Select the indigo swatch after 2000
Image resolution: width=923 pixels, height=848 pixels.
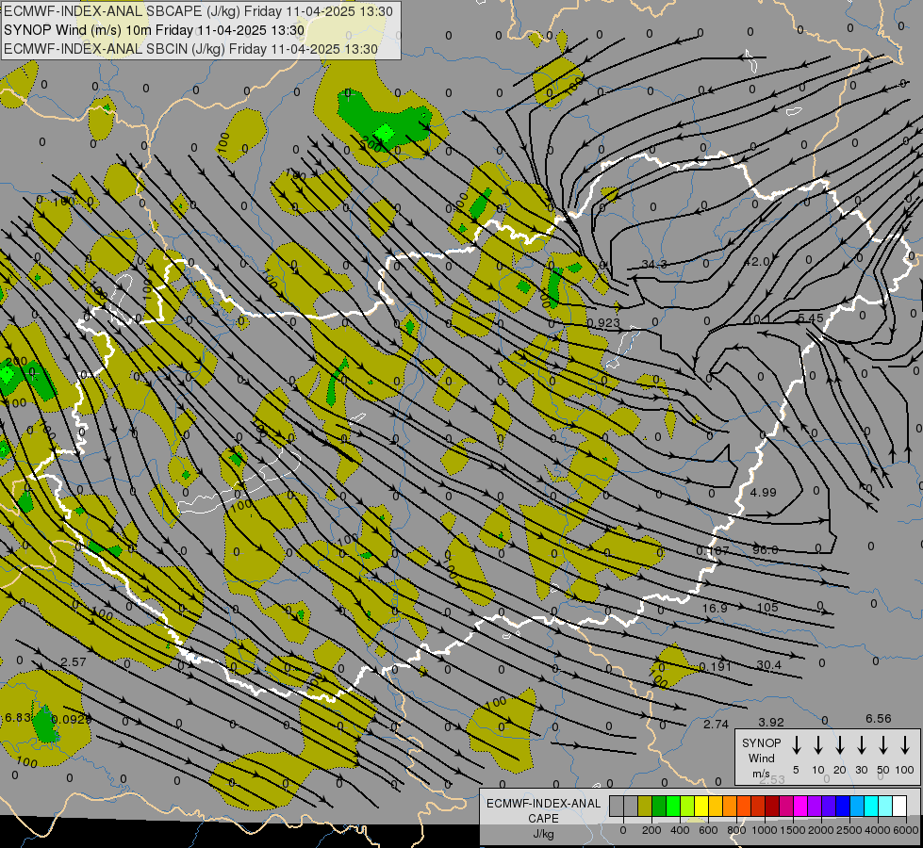828,806
